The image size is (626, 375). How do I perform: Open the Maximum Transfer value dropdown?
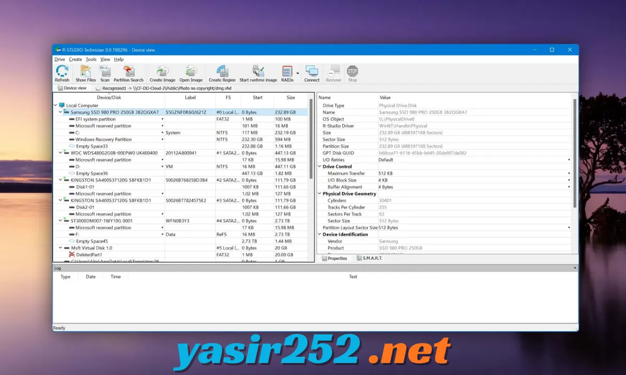click(x=569, y=173)
